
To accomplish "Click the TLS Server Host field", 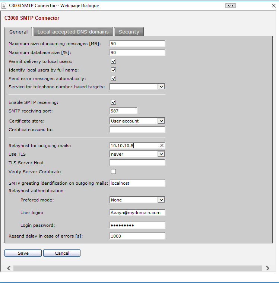I will [137, 163].
